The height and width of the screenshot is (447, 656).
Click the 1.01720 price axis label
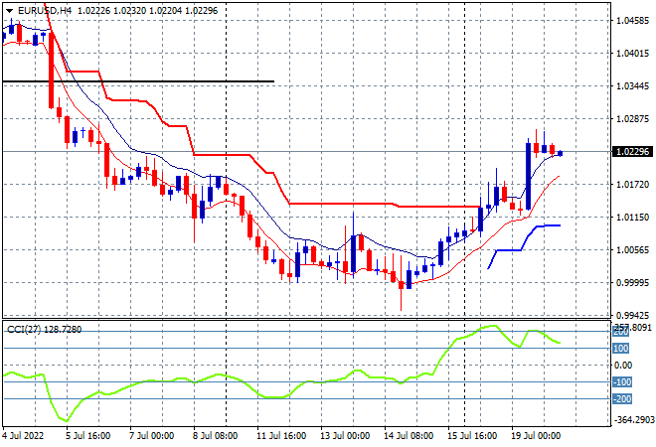[x=633, y=185]
